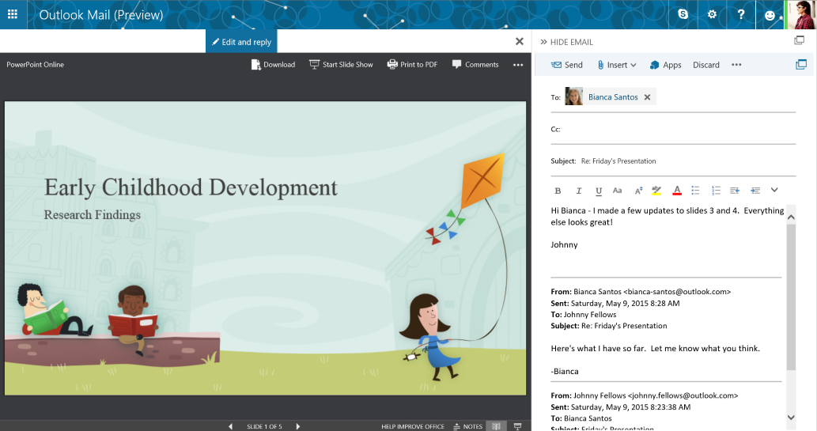This screenshot has height=431, width=817.
Task: Open the settings gear menu
Action: click(712, 14)
